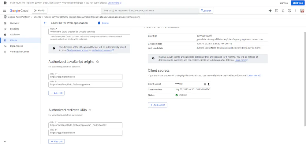
Task: Click the Add secret button
Action: [157, 105]
